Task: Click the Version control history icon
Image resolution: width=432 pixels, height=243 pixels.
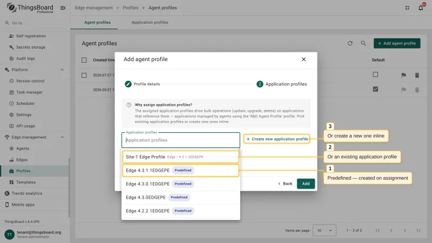Action: [x=11, y=81]
